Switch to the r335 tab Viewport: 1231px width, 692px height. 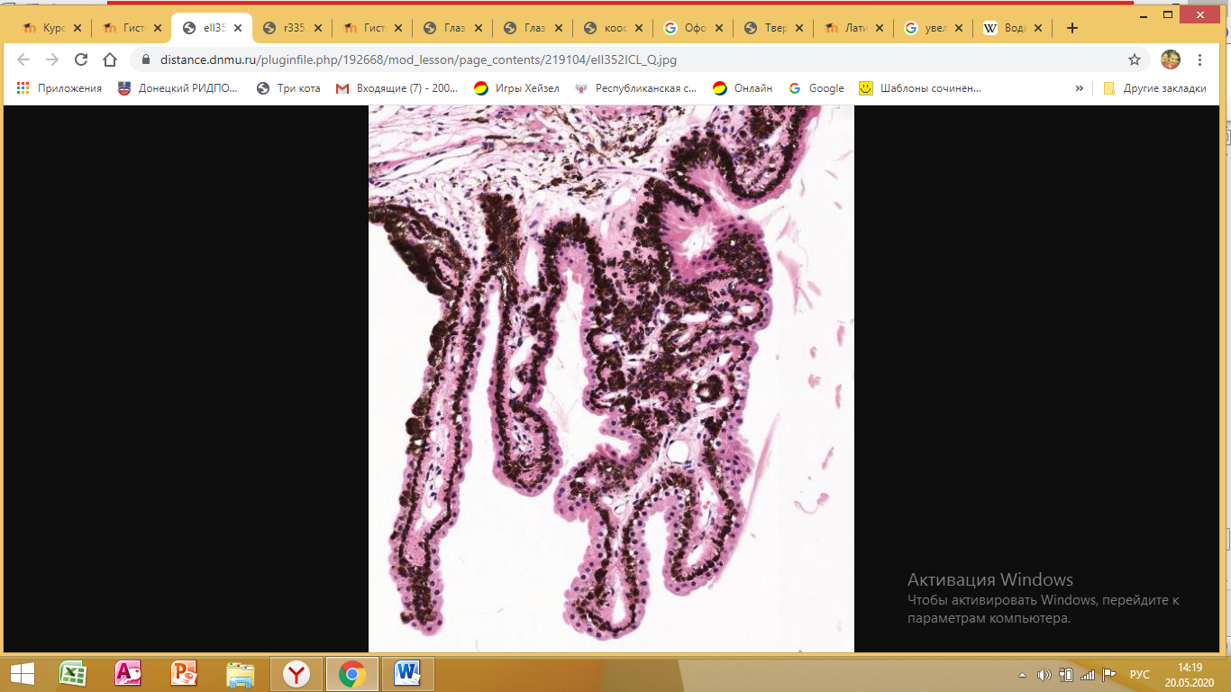coord(293,28)
